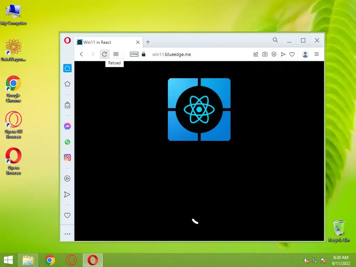The image size is (356, 267).
Task: View site security padlock info
Action: click(x=144, y=54)
